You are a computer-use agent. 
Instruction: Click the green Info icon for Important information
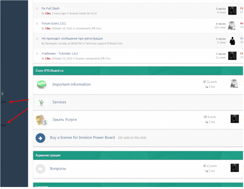pos(42,84)
